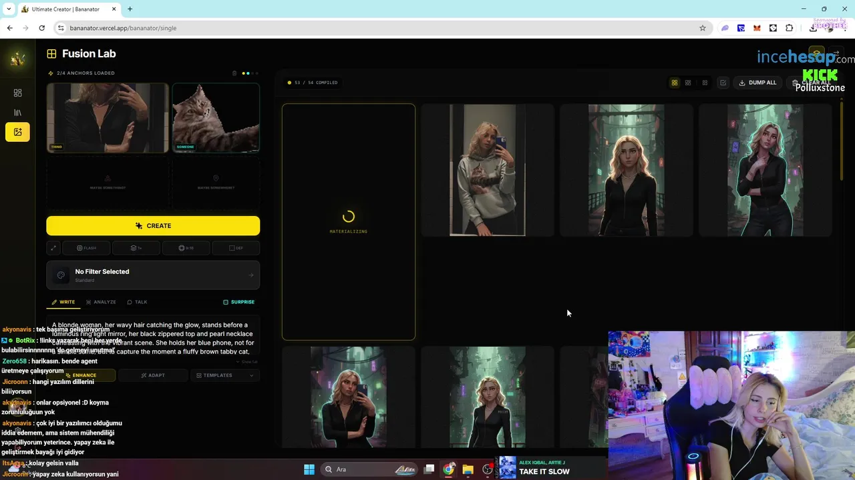Click the yellow CREATE button
The image size is (855, 480).
tap(153, 226)
